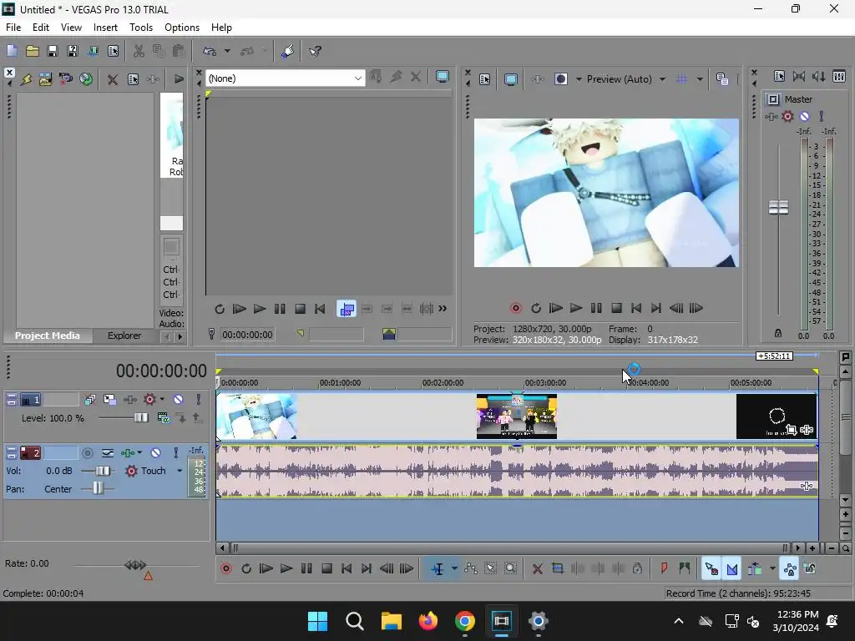Solo audio track 2

[175, 453]
